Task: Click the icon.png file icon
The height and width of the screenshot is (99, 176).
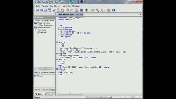Action: (x=38, y=30)
